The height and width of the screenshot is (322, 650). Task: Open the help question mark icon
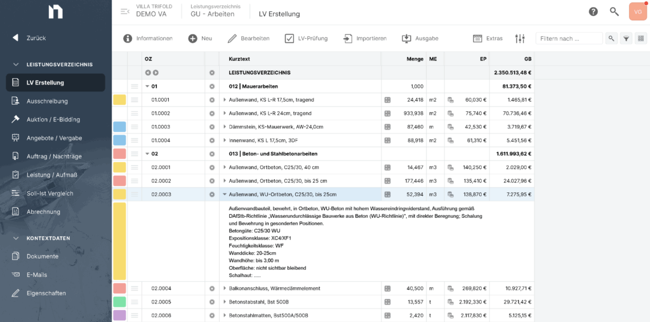593,11
